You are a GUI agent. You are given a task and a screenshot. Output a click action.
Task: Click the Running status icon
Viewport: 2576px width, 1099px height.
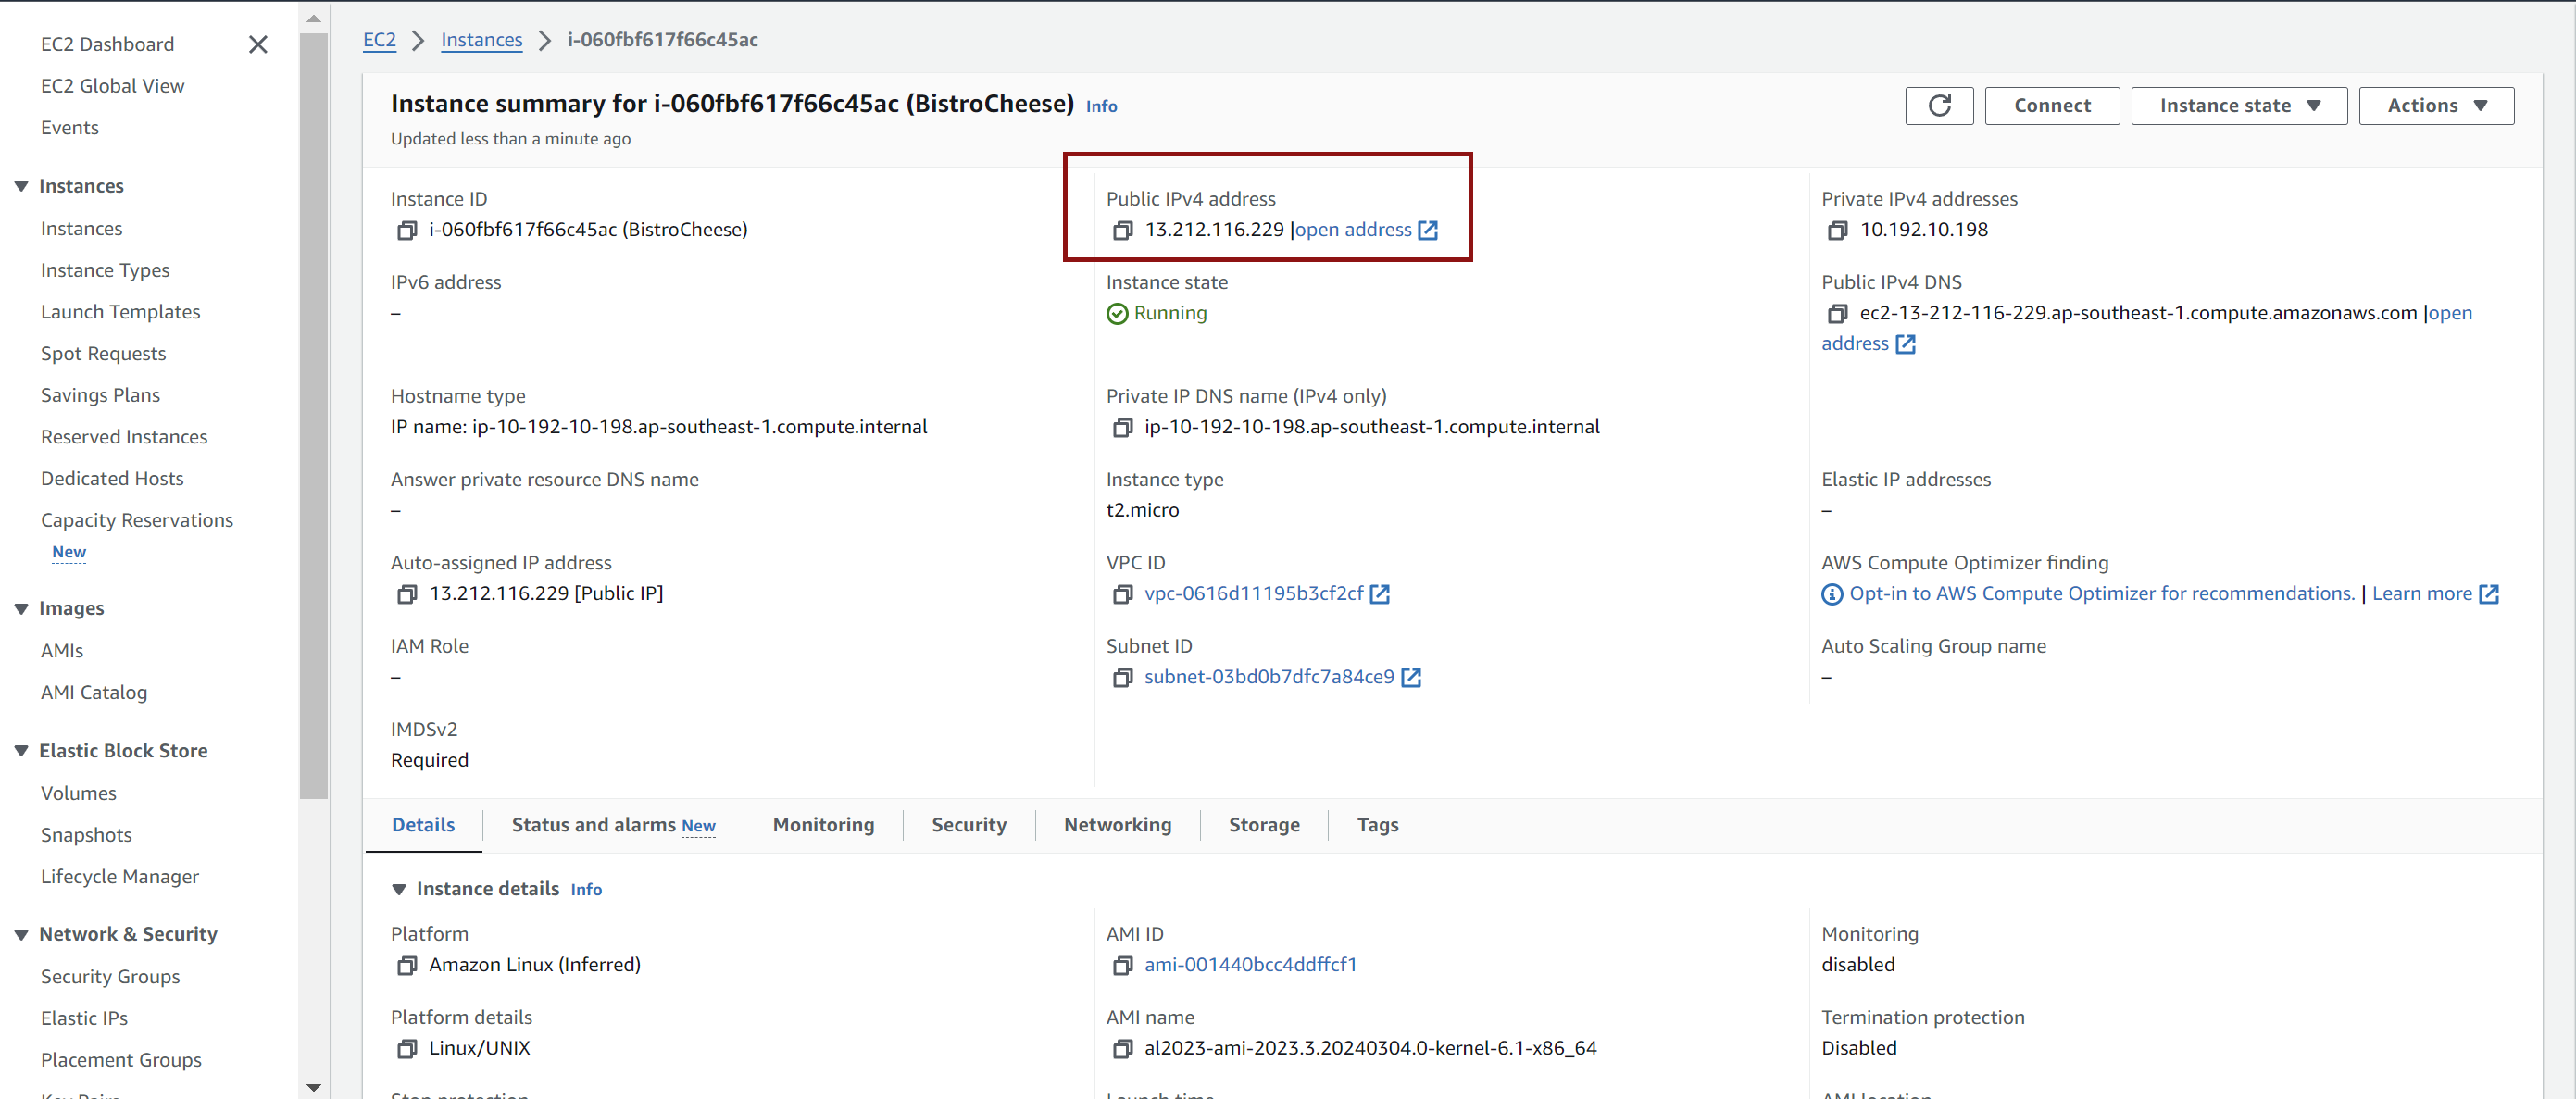(x=1117, y=314)
